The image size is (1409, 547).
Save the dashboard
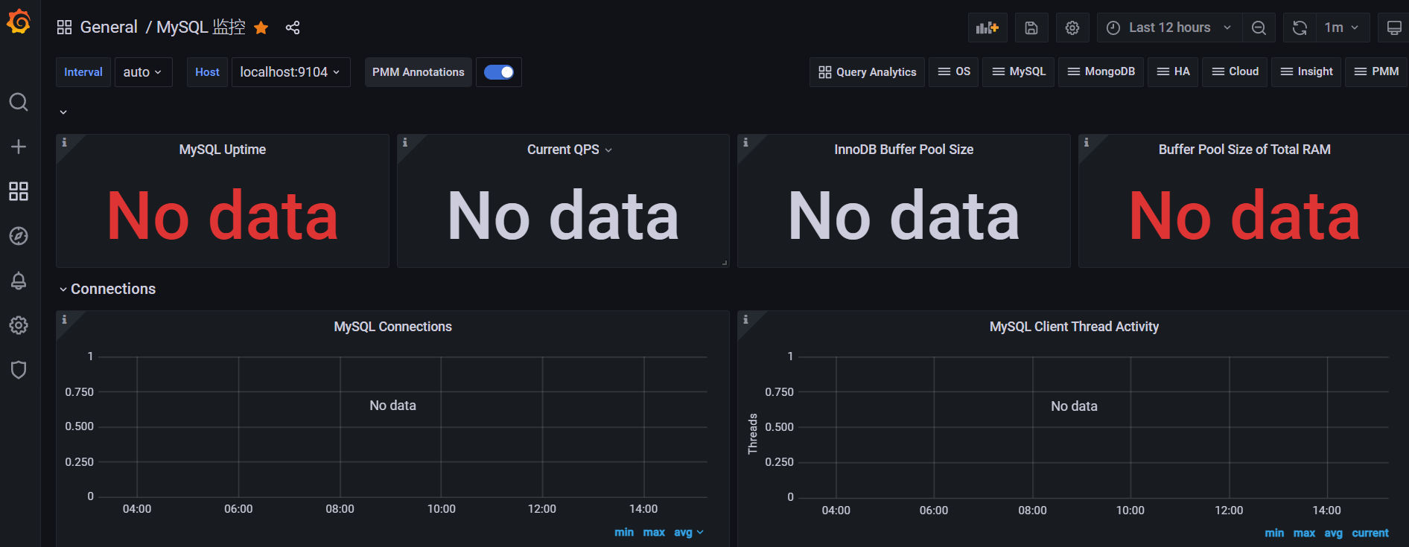[x=1031, y=28]
